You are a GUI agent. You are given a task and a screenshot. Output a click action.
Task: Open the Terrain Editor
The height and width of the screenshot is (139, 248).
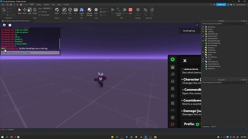point(57,11)
